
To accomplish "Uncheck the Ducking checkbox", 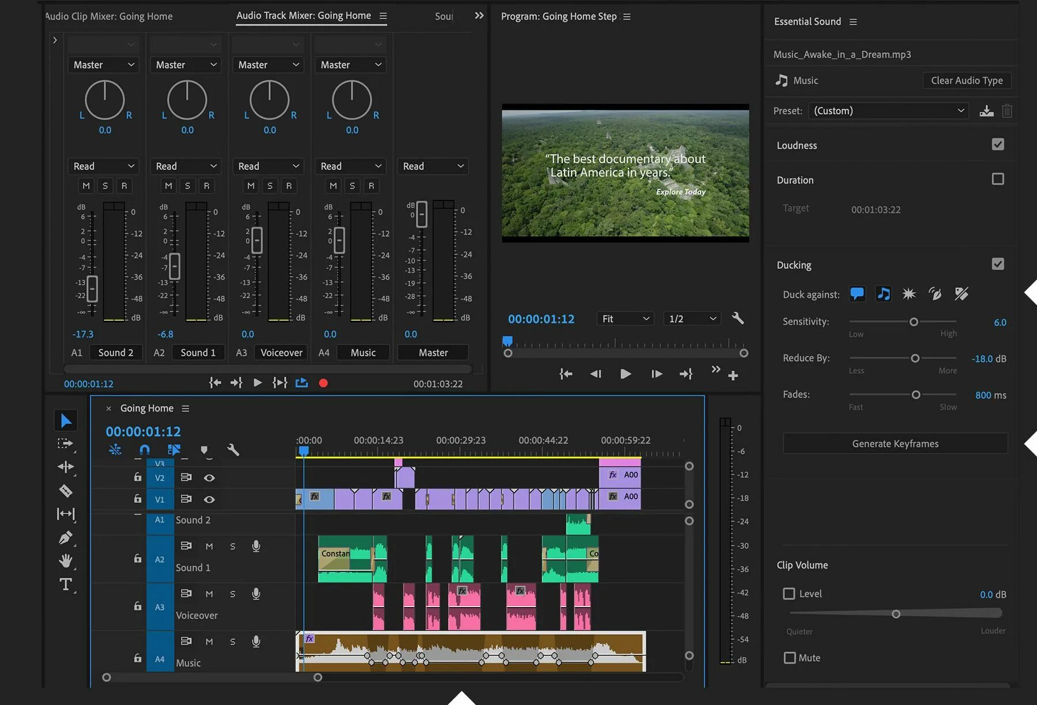I will (x=998, y=264).
